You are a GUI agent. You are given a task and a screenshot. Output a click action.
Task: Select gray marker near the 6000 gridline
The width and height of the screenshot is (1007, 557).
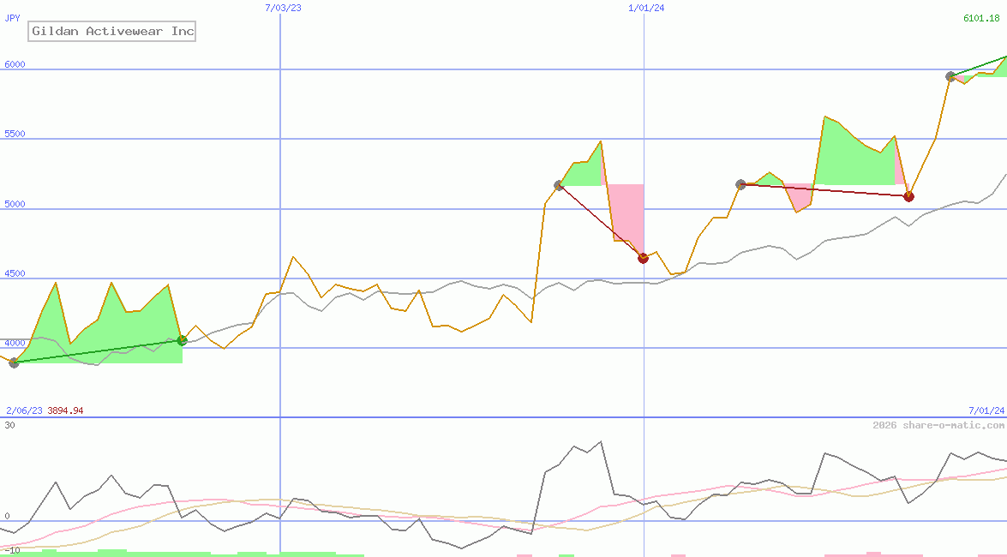click(x=950, y=76)
